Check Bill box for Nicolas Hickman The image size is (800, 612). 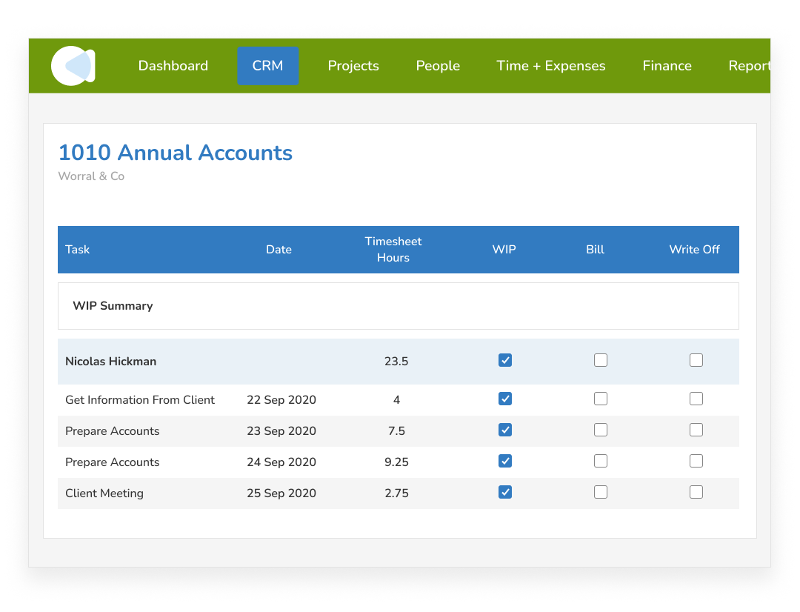point(601,361)
